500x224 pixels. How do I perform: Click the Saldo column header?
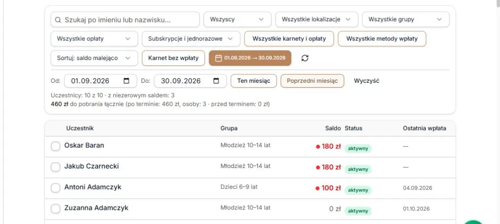333,128
